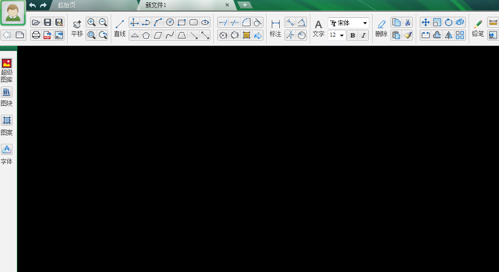Click the 平移 pan button
This screenshot has height=272, width=499.
tap(77, 28)
